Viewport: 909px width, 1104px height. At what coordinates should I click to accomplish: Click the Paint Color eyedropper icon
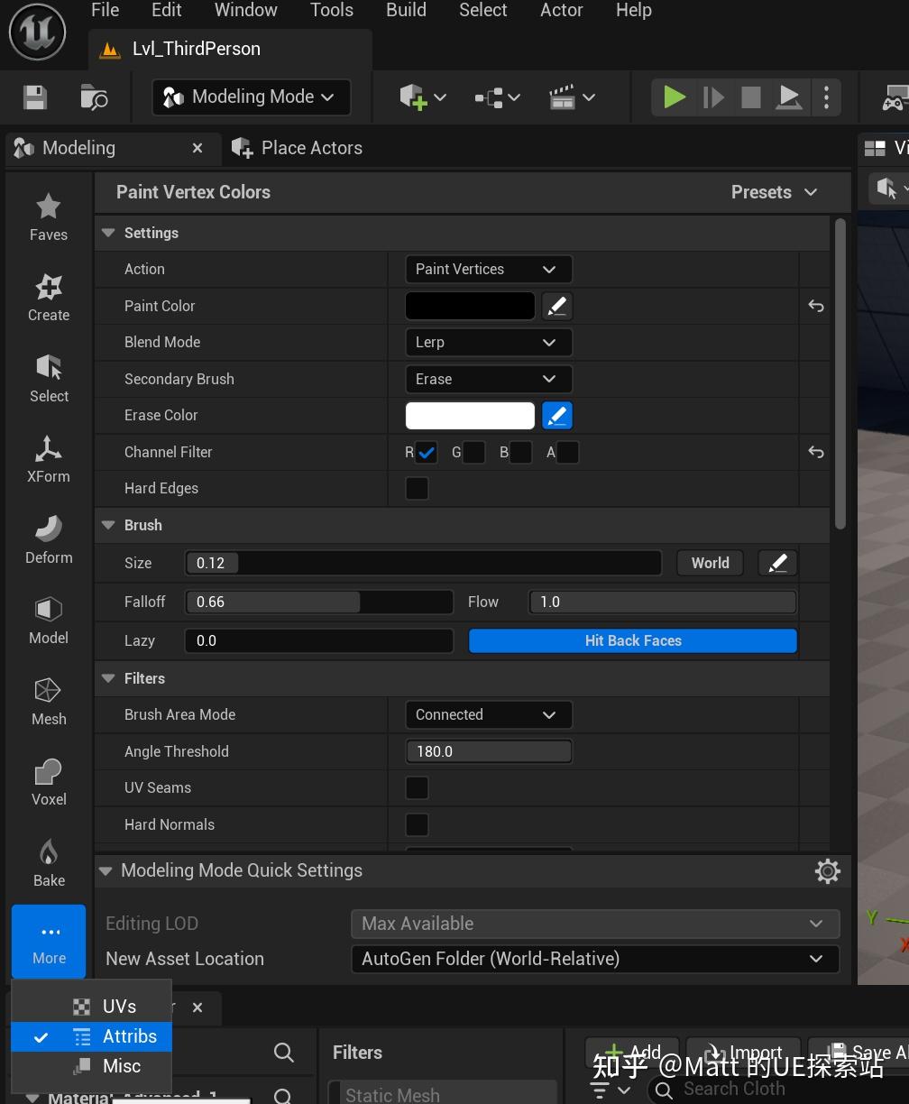[x=557, y=307]
